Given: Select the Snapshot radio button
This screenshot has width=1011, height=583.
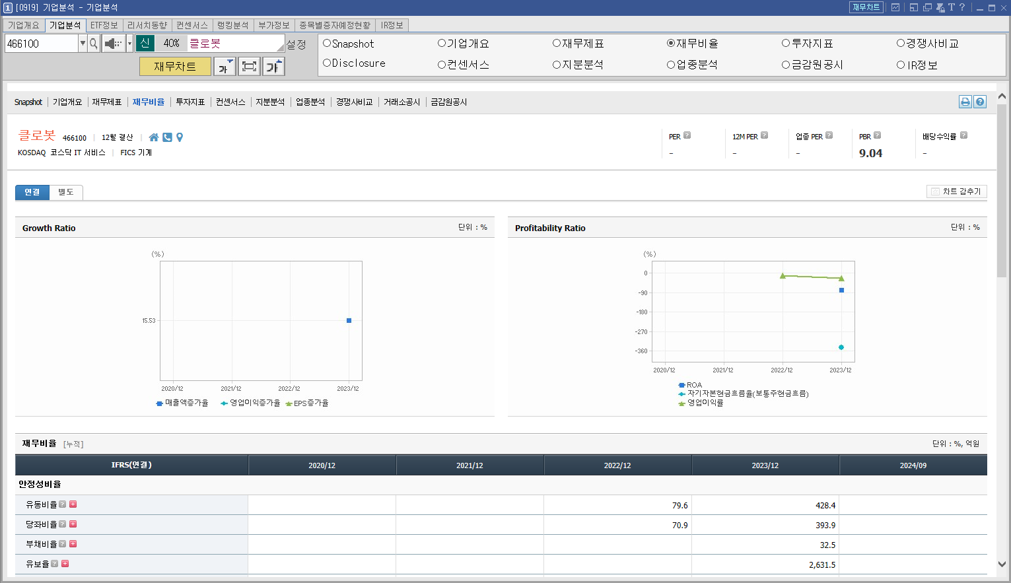Looking at the screenshot, I should click(x=326, y=43).
